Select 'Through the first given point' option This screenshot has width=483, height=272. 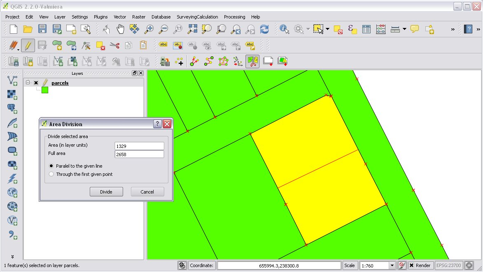(51, 174)
